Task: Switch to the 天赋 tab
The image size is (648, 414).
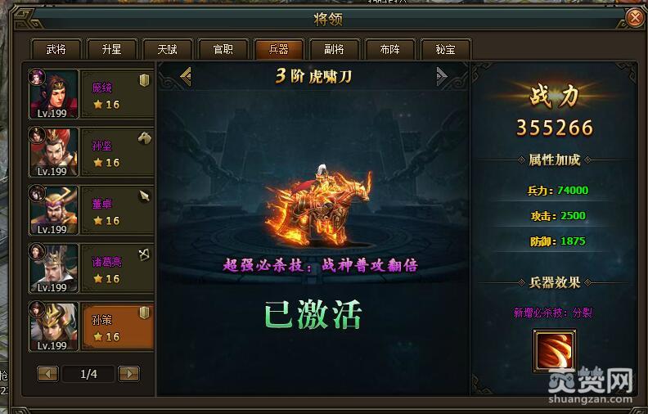Action: [168, 50]
